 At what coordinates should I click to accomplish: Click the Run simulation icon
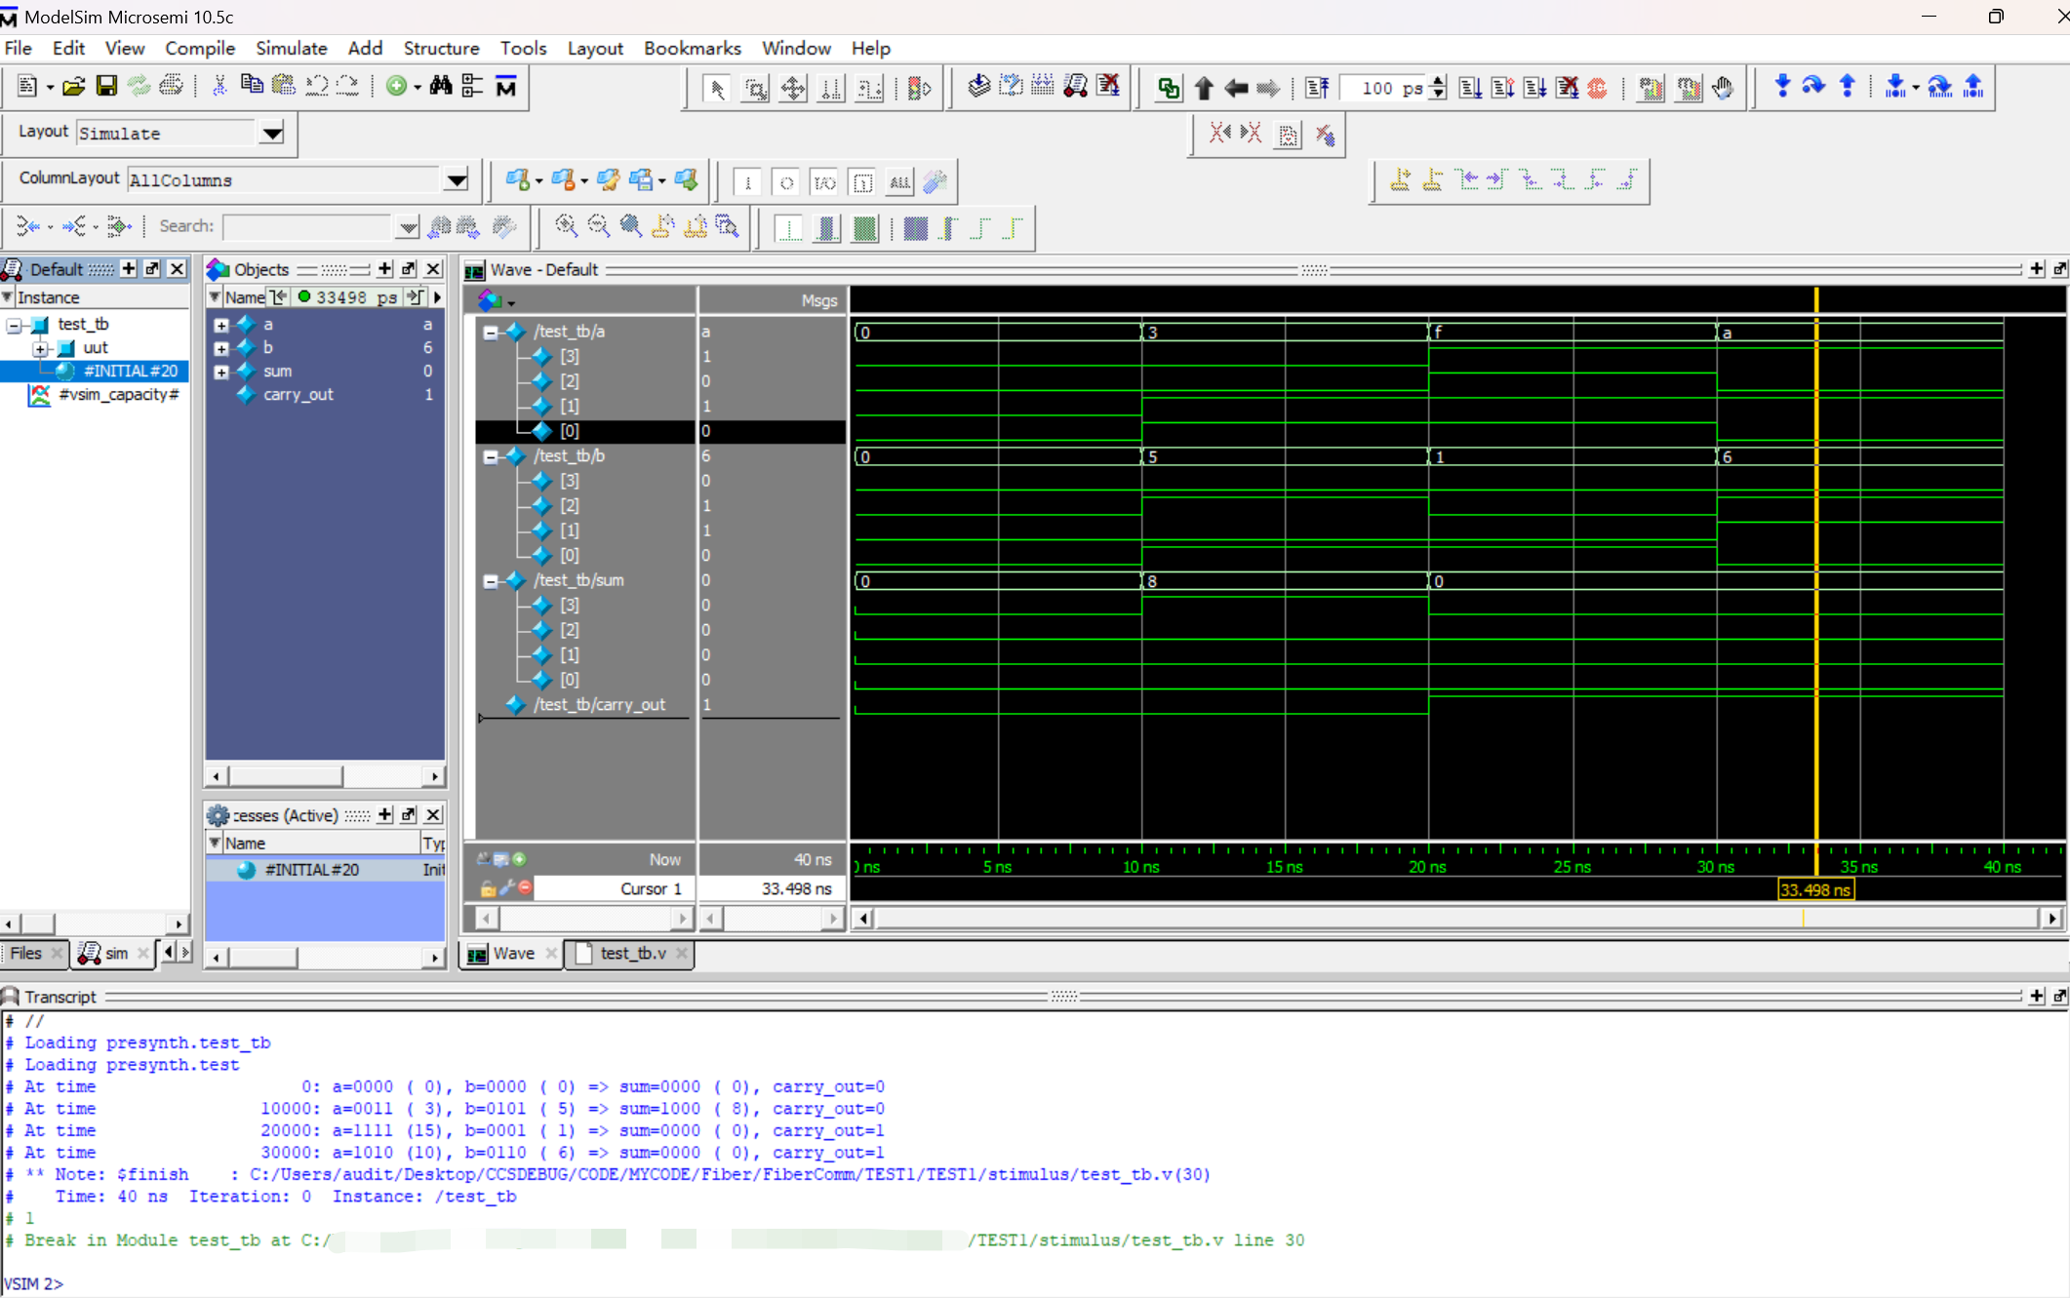coord(1470,88)
